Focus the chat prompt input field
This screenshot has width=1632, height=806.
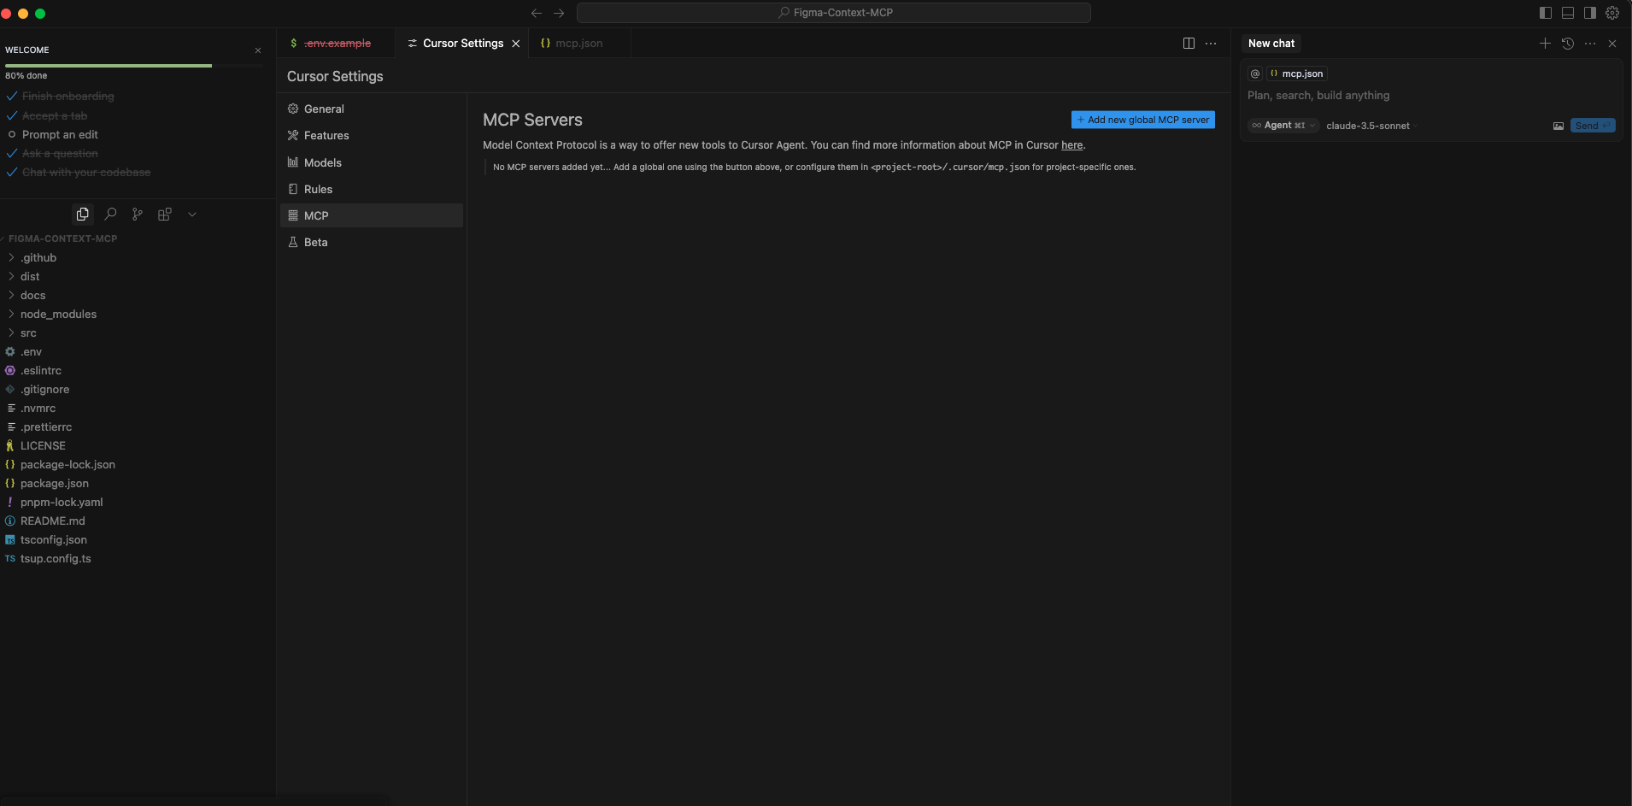tap(1431, 96)
